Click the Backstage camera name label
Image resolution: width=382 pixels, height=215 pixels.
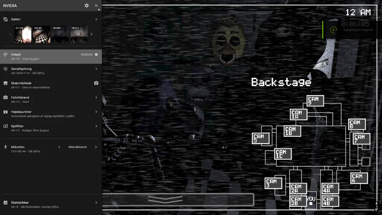click(x=281, y=82)
